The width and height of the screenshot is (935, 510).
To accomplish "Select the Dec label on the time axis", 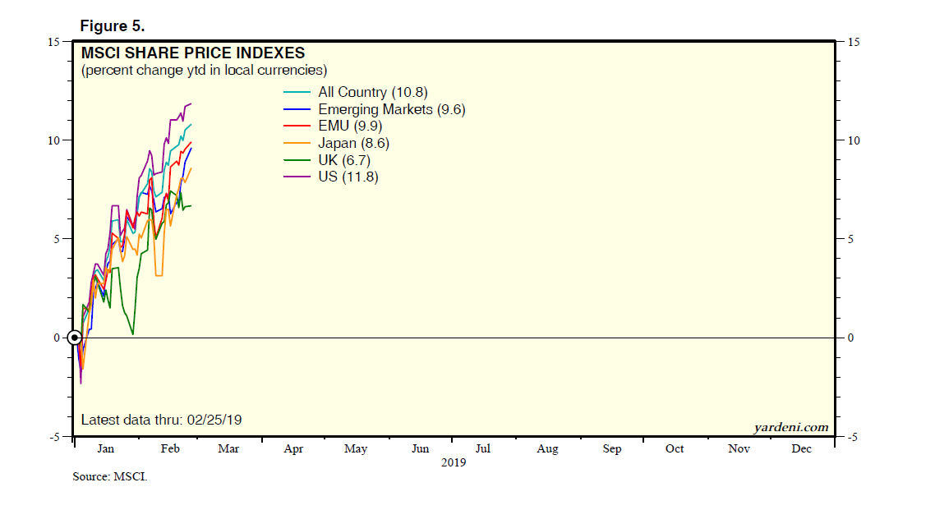I will [x=801, y=449].
